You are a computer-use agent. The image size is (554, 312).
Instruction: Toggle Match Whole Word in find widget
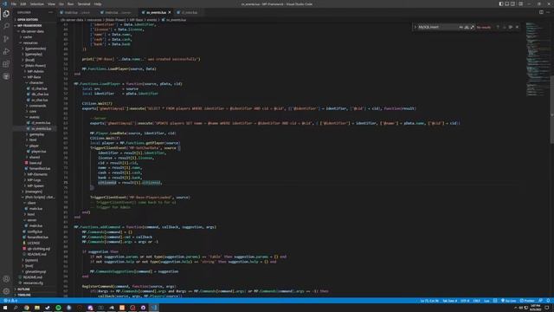[x=467, y=27]
